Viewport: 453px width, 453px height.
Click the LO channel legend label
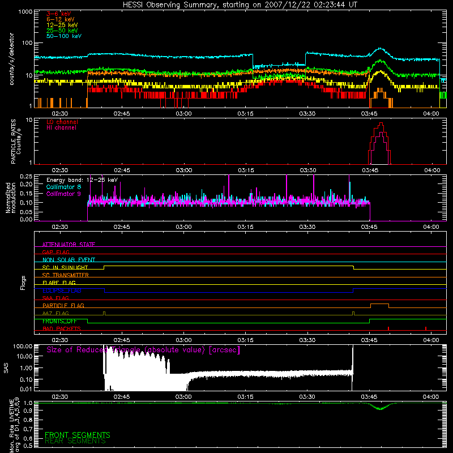coord(62,122)
